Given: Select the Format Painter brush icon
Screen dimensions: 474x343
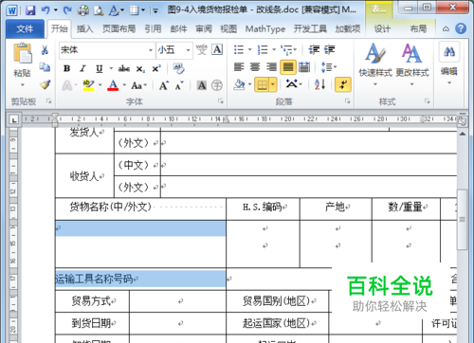Looking at the screenshot, I should coord(45,84).
